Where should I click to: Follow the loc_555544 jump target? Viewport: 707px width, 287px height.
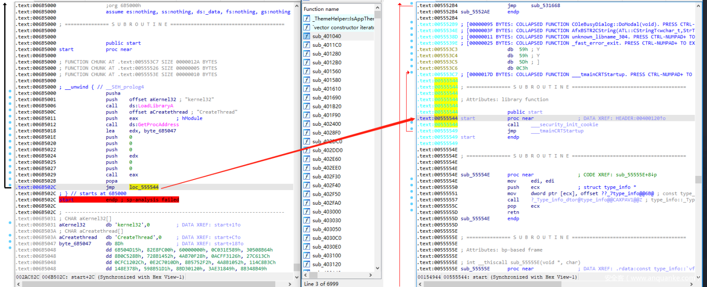[x=144, y=187]
